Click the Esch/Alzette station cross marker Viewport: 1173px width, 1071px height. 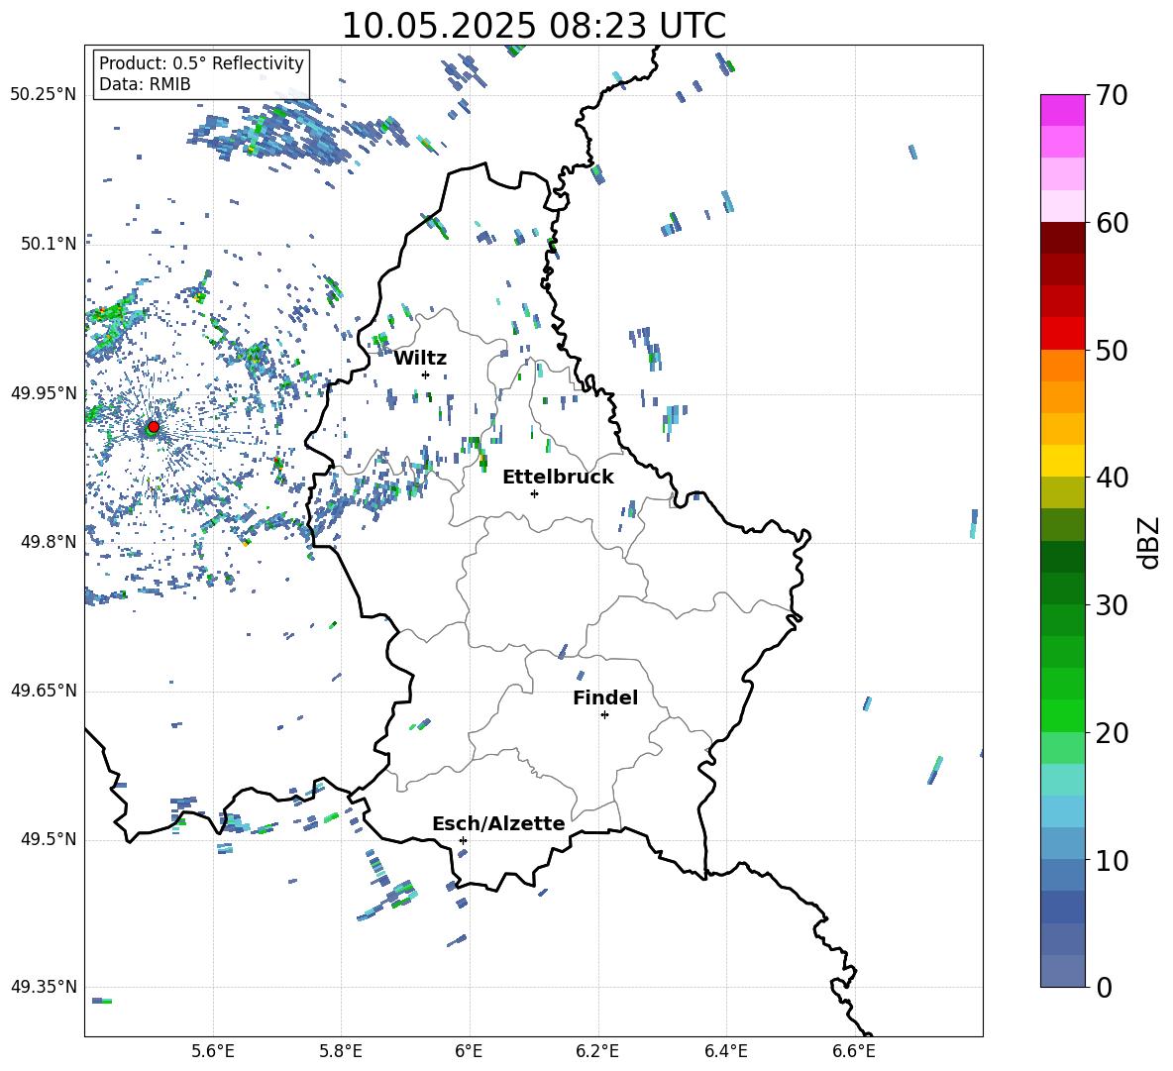(463, 840)
